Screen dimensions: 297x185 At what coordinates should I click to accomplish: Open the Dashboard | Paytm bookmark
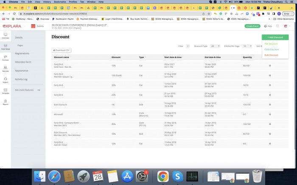pos(63,19)
